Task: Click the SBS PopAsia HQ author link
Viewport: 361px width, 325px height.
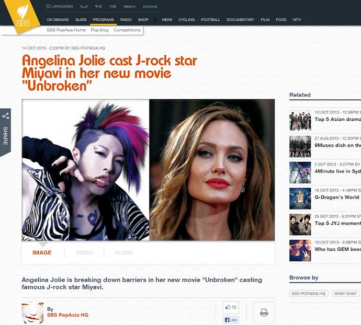Action: point(67,315)
